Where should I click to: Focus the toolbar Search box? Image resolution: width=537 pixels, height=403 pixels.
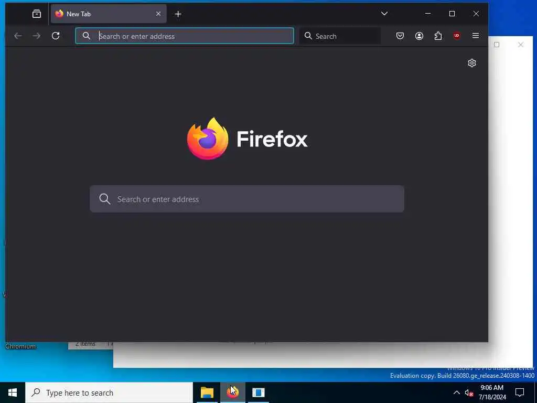coord(340,36)
